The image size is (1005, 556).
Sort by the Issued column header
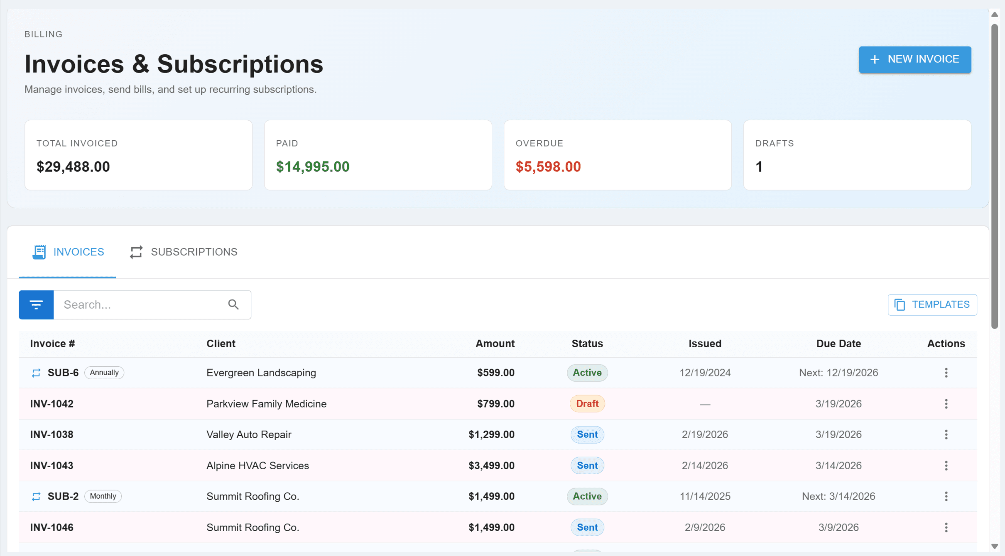click(x=705, y=344)
